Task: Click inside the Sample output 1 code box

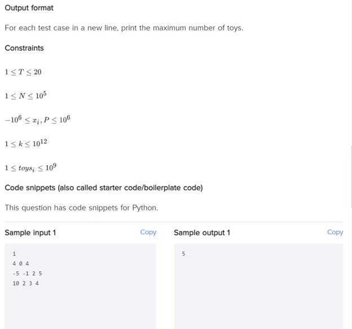Action: pos(258,286)
